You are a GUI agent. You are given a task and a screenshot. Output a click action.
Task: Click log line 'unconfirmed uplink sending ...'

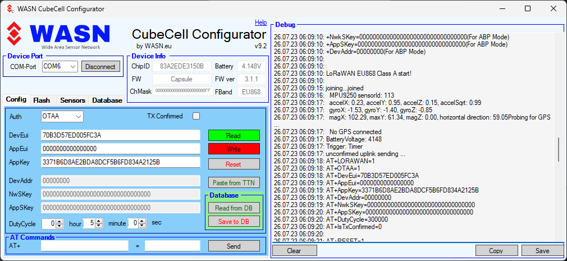(x=365, y=154)
